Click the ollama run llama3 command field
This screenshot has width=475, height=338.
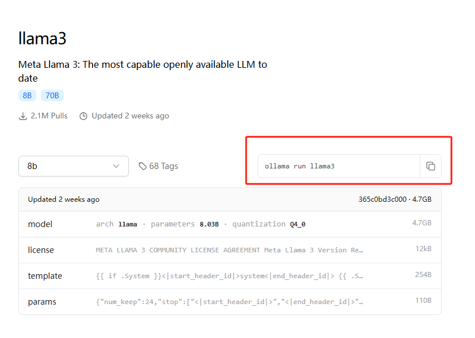339,166
